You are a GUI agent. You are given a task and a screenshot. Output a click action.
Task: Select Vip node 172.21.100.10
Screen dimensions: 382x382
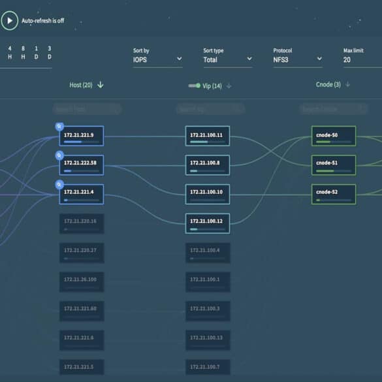coord(208,195)
